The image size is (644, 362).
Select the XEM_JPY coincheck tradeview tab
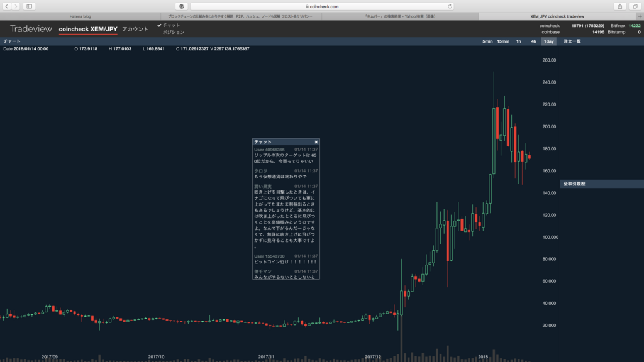pos(557,16)
